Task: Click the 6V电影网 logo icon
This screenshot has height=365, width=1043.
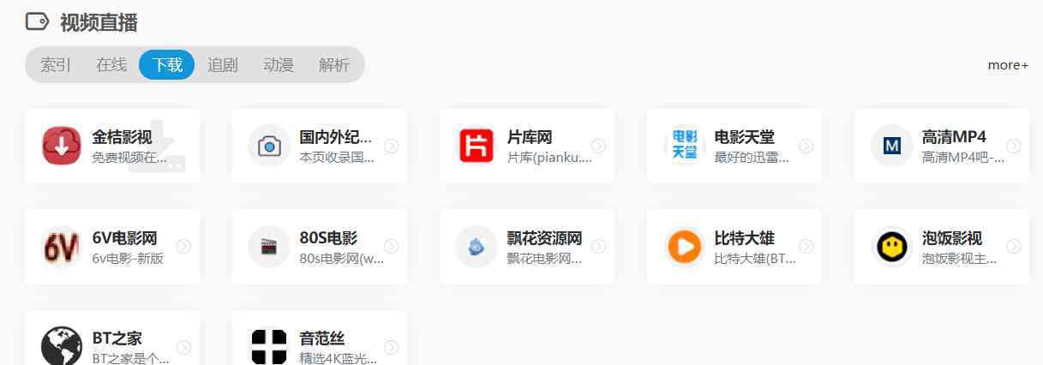Action: point(62,247)
